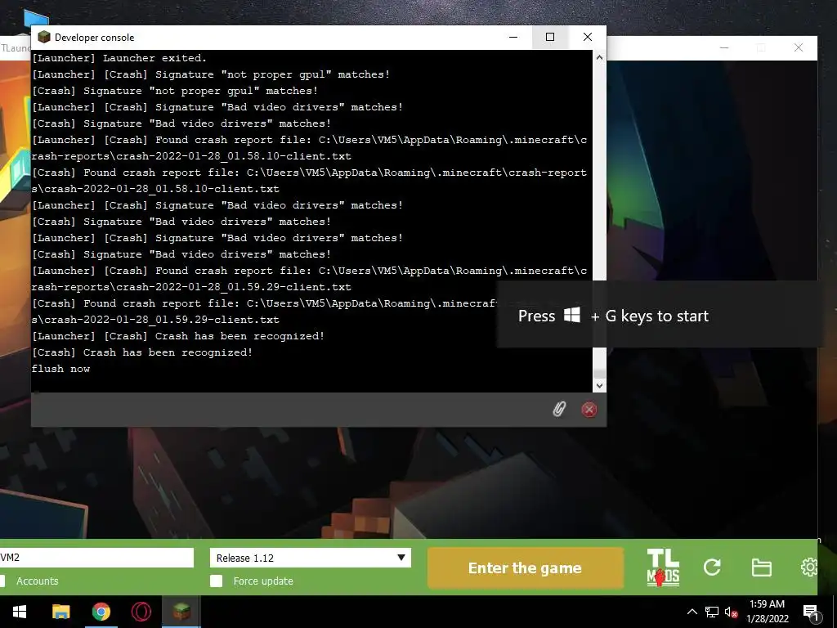Toggle the Accounts checkbox
Viewport: 837px width, 628px height.
click(2, 581)
